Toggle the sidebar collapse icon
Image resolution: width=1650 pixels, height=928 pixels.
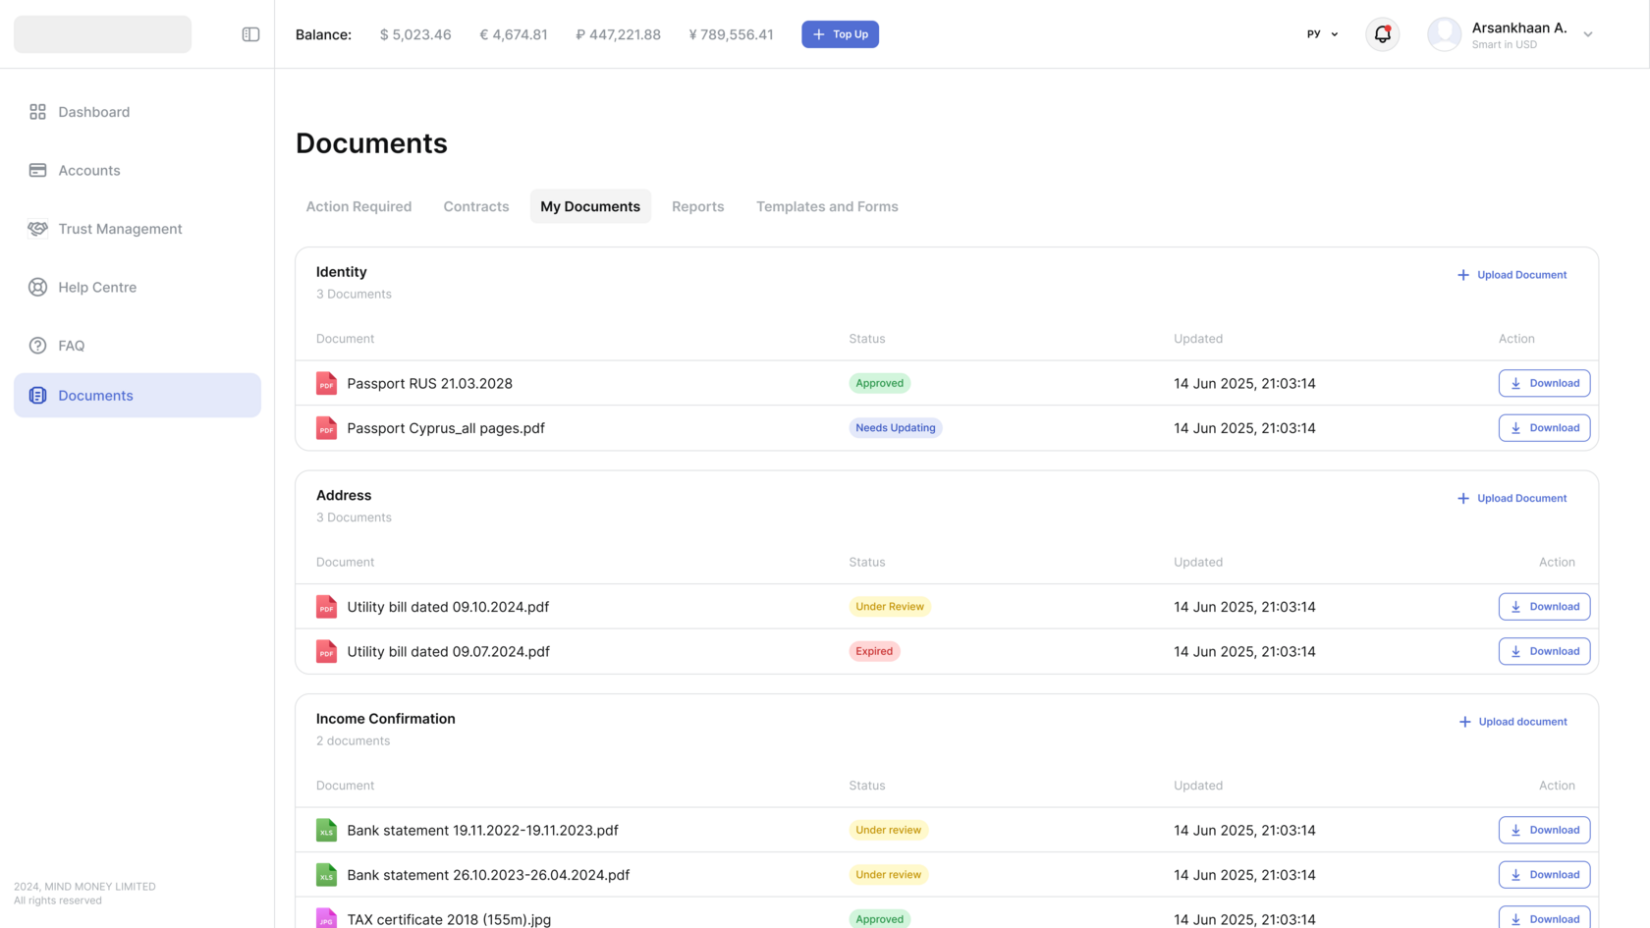pyautogui.click(x=250, y=34)
